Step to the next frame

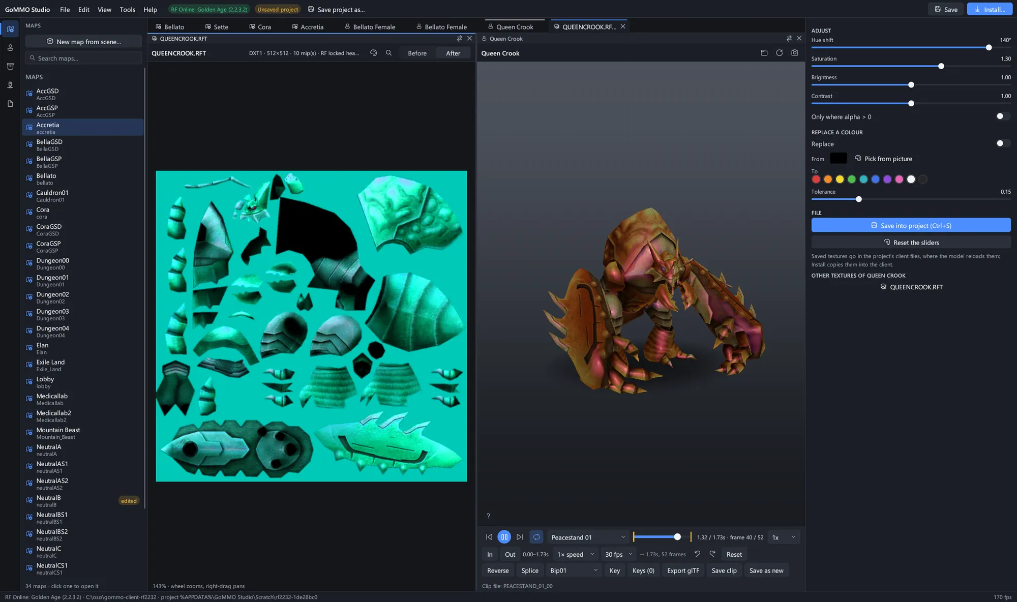[519, 537]
